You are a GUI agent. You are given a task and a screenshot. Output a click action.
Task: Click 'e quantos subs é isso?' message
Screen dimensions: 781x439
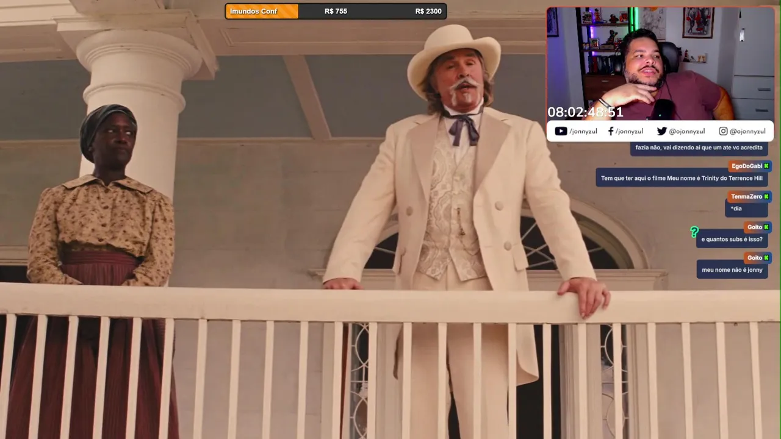tap(732, 239)
